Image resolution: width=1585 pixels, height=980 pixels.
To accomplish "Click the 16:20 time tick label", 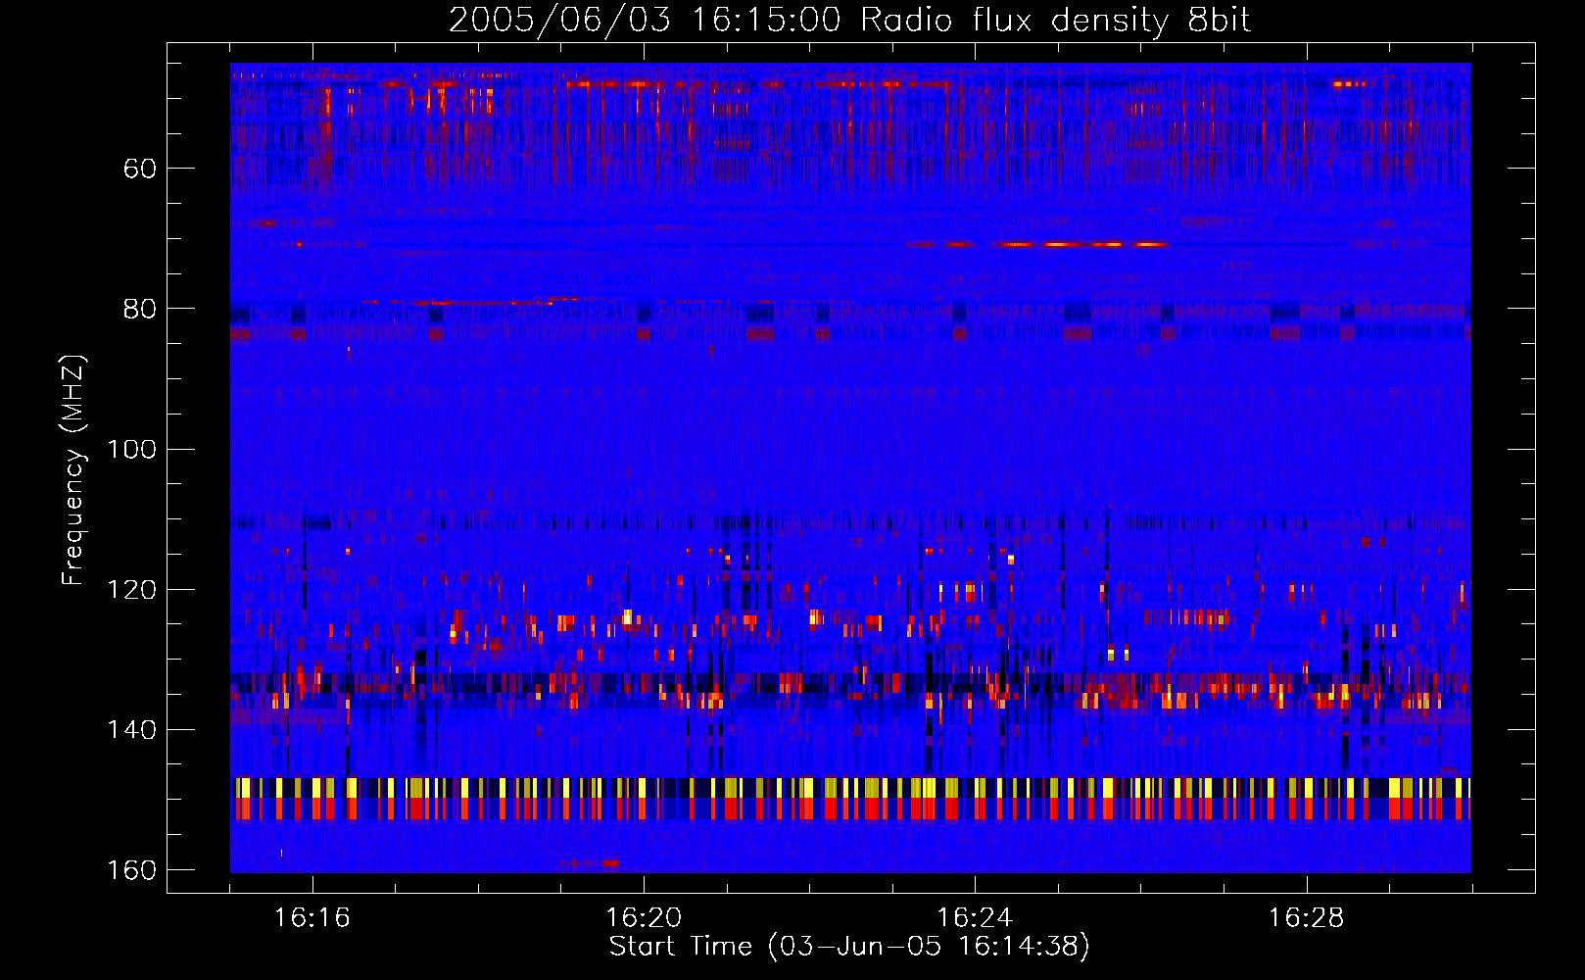I will 644,918.
